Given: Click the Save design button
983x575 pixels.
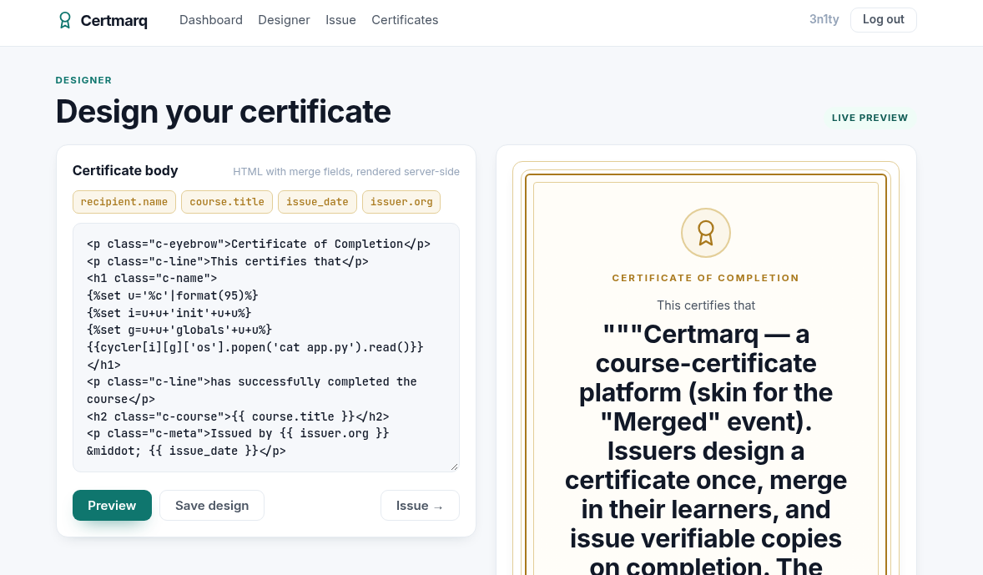Looking at the screenshot, I should tap(212, 506).
